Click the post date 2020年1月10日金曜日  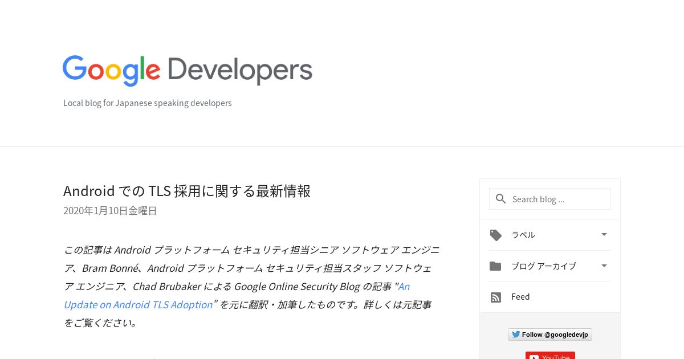pos(110,211)
